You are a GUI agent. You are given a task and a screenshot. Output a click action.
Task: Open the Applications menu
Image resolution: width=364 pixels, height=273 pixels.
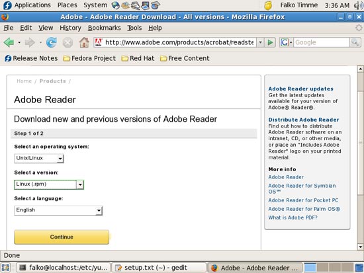(x=32, y=5)
